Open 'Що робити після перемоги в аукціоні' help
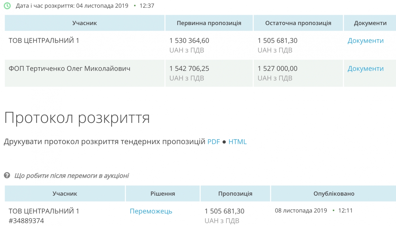This screenshot has width=396, height=226. coord(72,176)
